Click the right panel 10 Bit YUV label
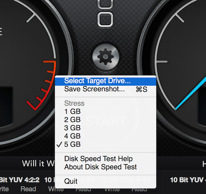 tap(188, 180)
